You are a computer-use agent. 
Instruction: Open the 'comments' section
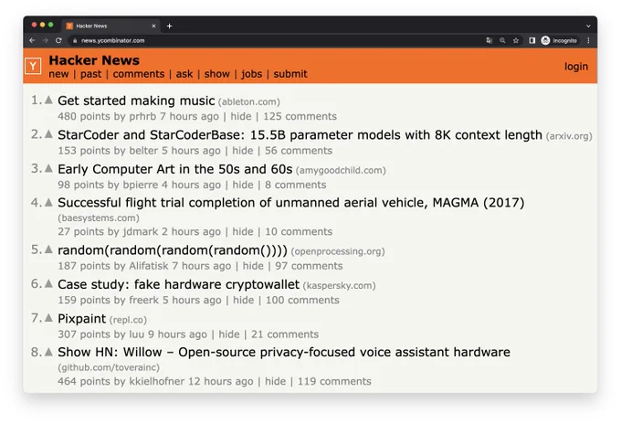pos(139,74)
